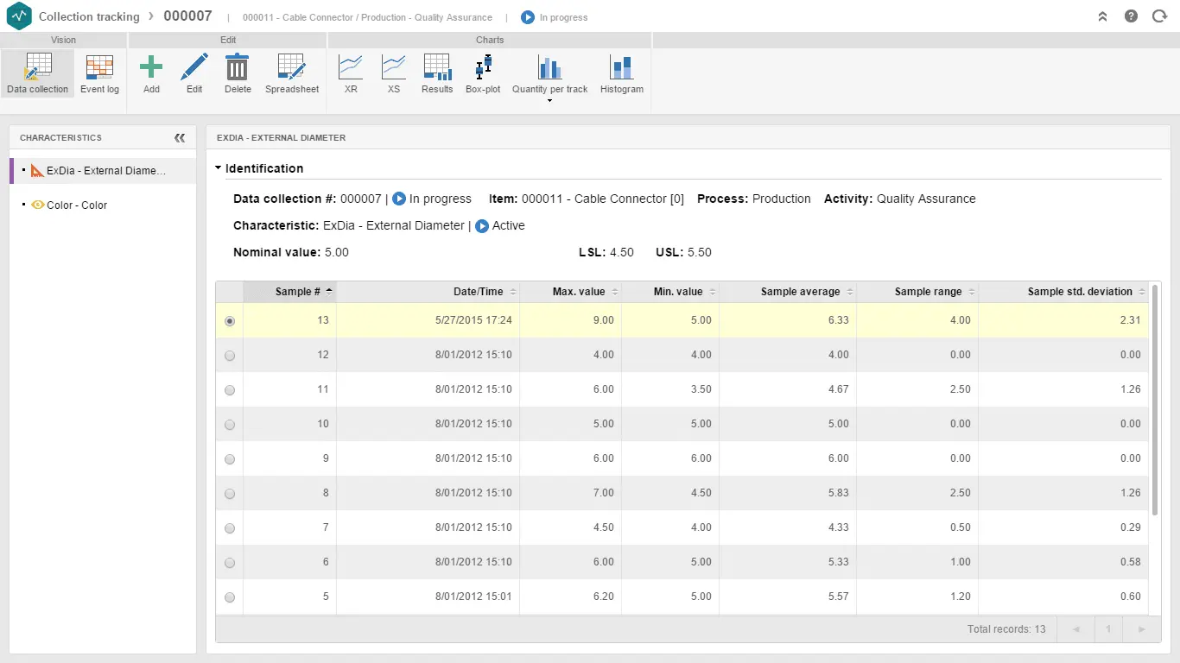Viewport: 1180px width, 663px height.
Task: Select radio button for sample 12
Action: pyautogui.click(x=230, y=356)
